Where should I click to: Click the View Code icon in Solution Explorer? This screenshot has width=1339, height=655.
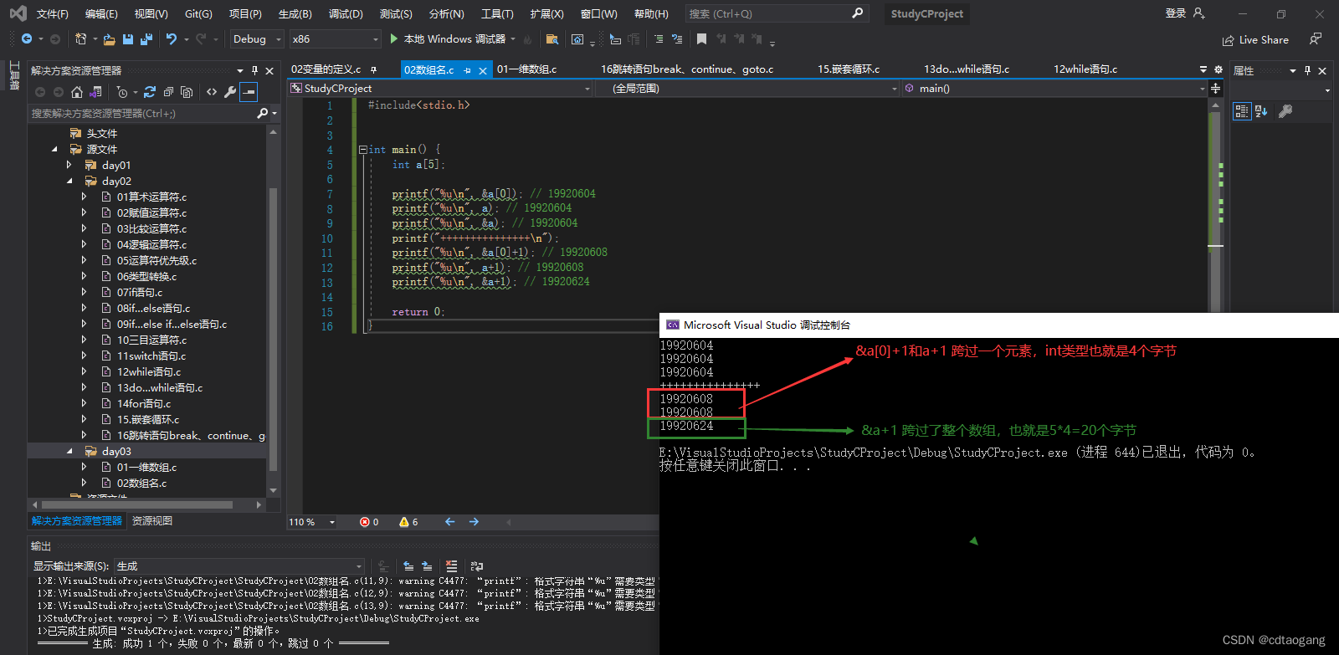(212, 92)
